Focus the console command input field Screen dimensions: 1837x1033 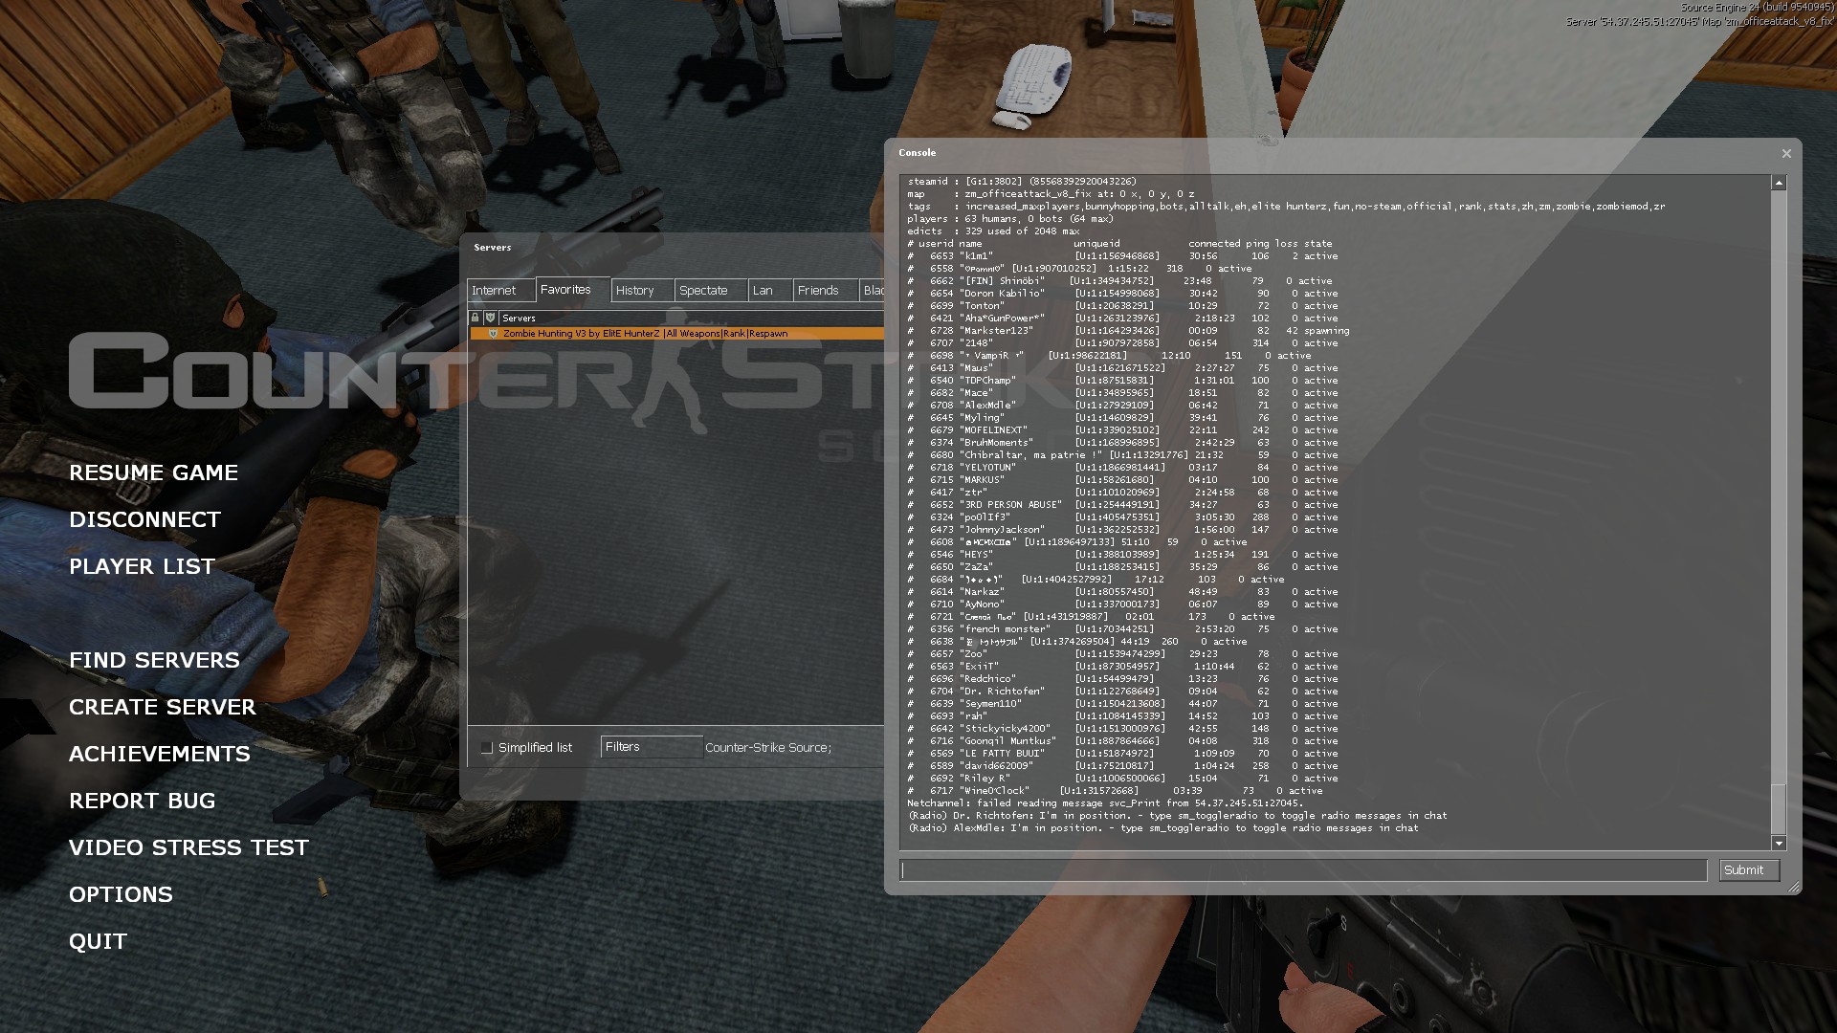tap(1304, 870)
